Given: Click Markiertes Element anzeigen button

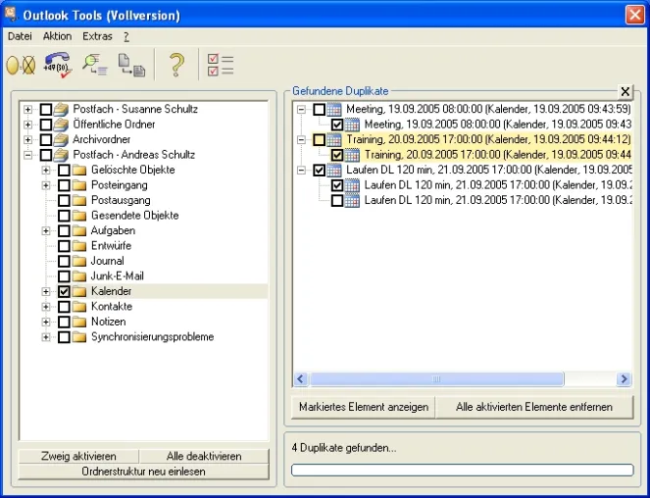Looking at the screenshot, I should (364, 407).
